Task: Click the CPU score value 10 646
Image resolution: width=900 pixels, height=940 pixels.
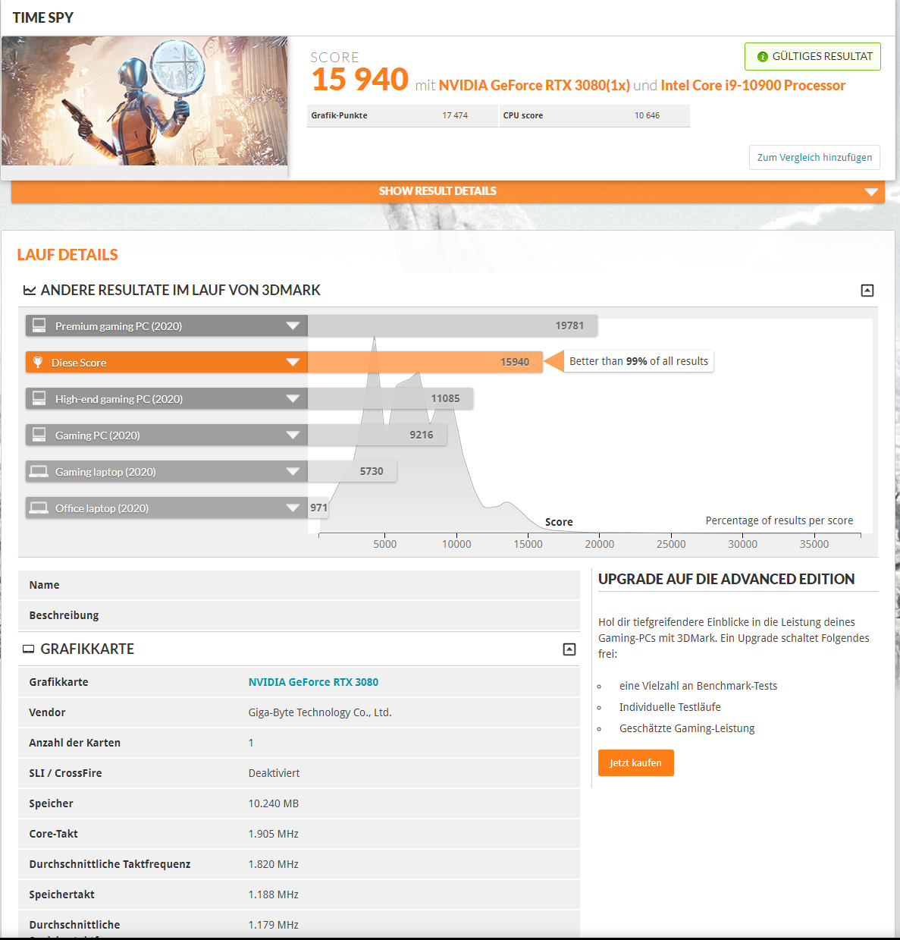Action: click(647, 115)
